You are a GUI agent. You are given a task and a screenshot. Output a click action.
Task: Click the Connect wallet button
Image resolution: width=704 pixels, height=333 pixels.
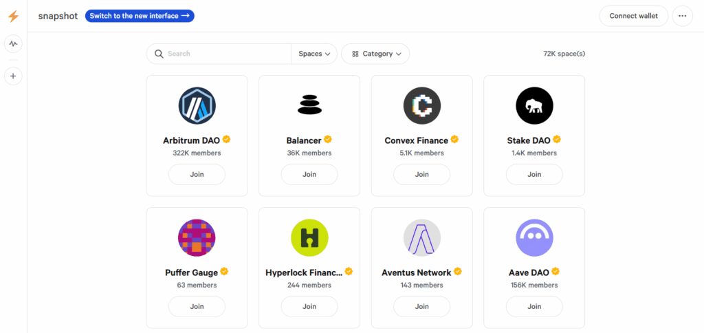[x=633, y=16]
